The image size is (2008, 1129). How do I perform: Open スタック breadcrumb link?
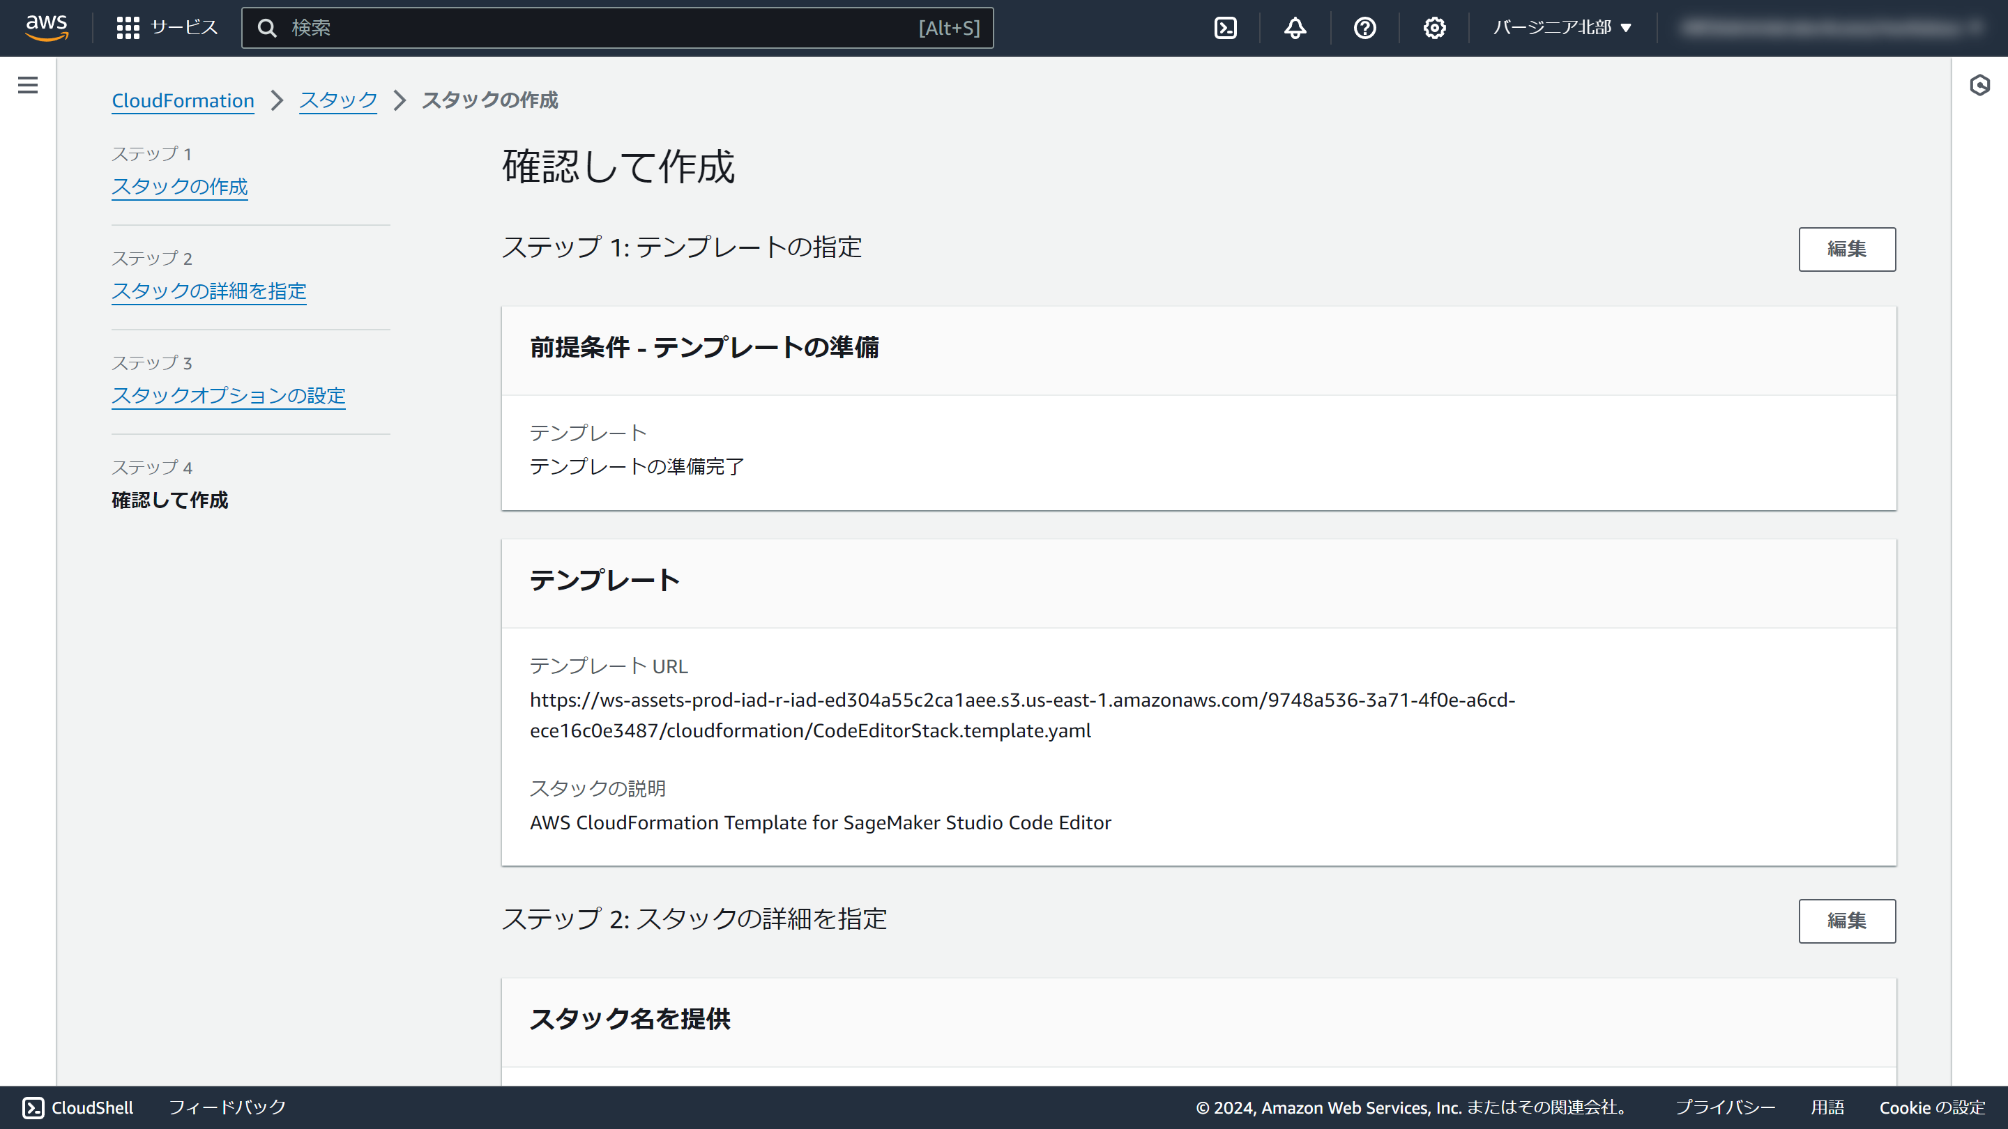337,100
